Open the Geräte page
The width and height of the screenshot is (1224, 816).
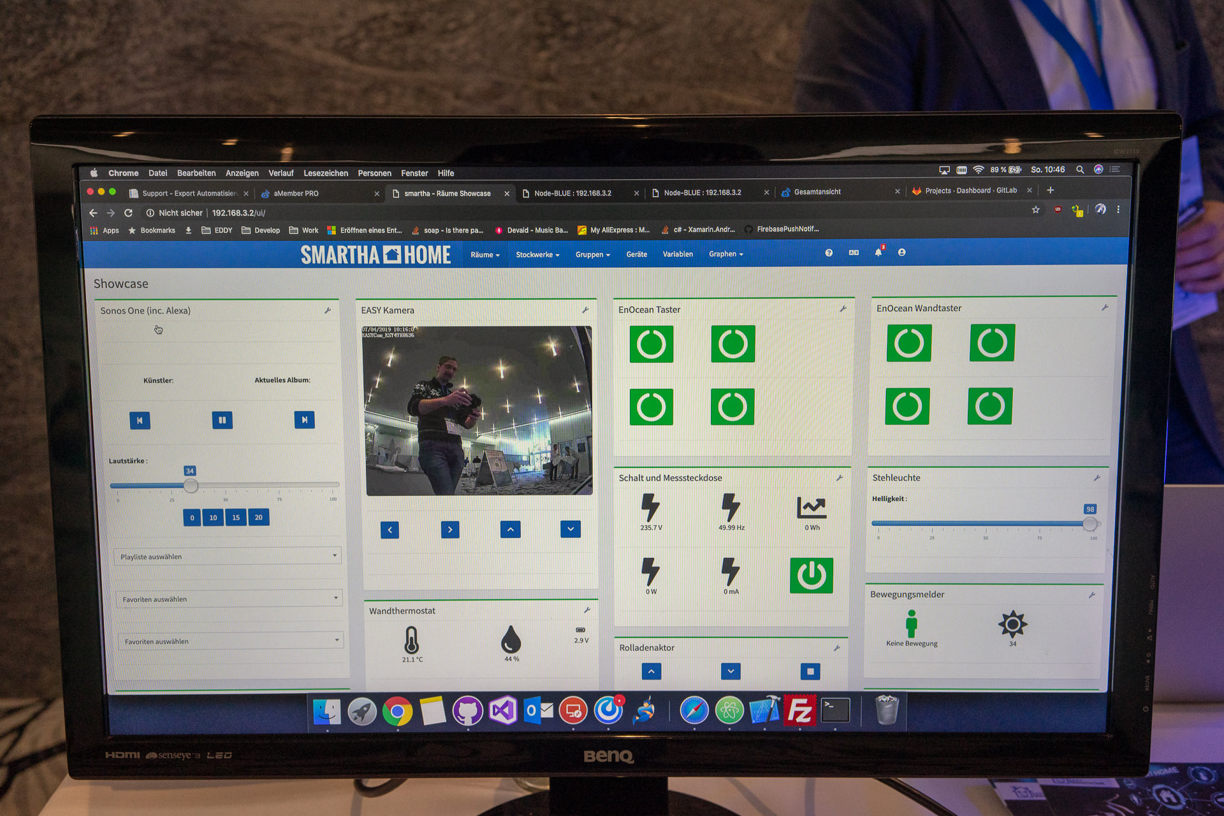[x=636, y=254]
